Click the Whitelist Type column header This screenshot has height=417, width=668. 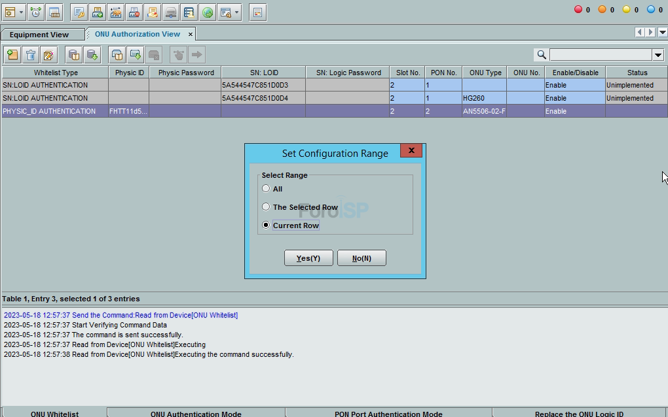click(x=56, y=73)
